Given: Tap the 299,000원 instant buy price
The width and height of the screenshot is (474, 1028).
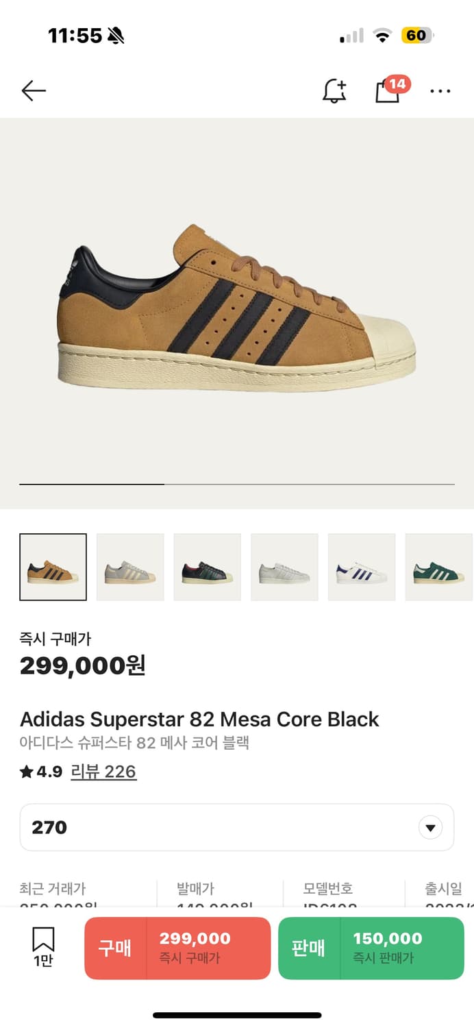Looking at the screenshot, I should click(82, 665).
